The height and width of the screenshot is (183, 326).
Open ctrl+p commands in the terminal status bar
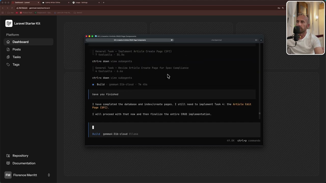click(x=248, y=141)
